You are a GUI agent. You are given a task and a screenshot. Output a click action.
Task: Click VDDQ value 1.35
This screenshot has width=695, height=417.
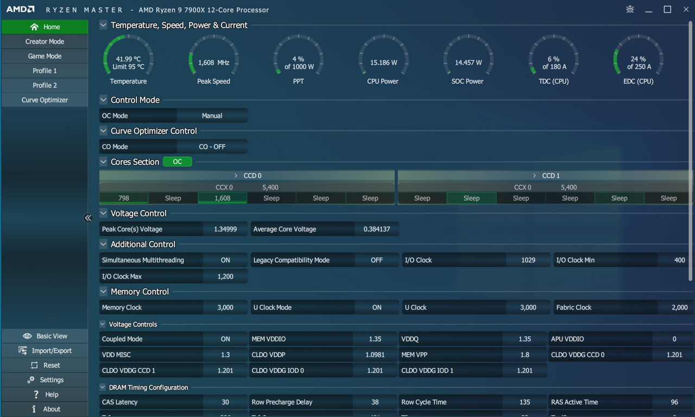tap(525, 339)
